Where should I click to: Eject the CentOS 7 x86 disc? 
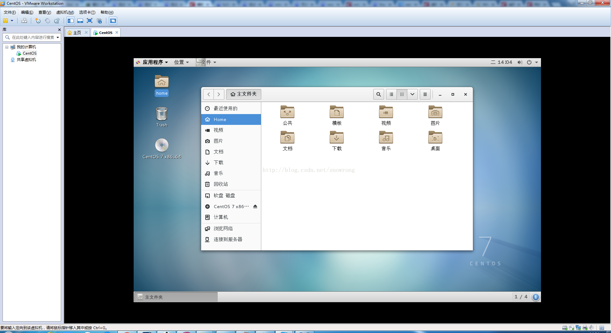click(255, 207)
